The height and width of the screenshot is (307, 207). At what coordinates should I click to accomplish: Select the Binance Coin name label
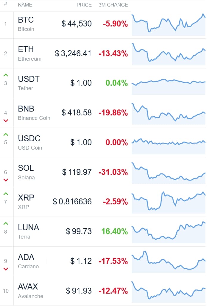34,118
